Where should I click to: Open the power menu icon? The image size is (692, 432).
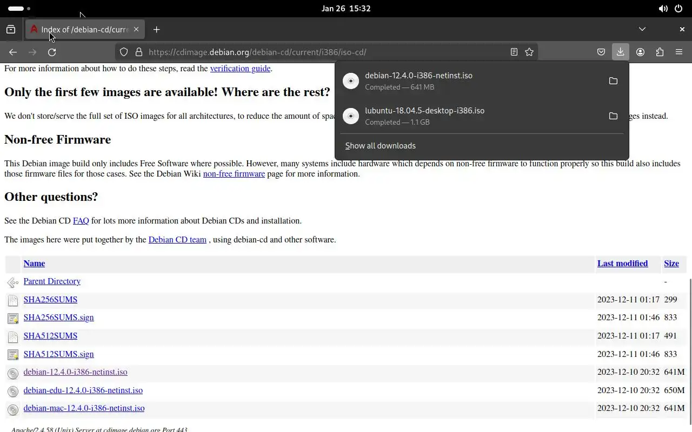click(x=678, y=9)
